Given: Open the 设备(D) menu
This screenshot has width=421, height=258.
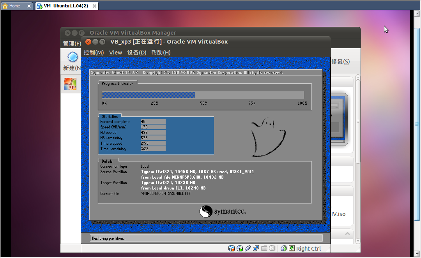Looking at the screenshot, I should click(137, 53).
